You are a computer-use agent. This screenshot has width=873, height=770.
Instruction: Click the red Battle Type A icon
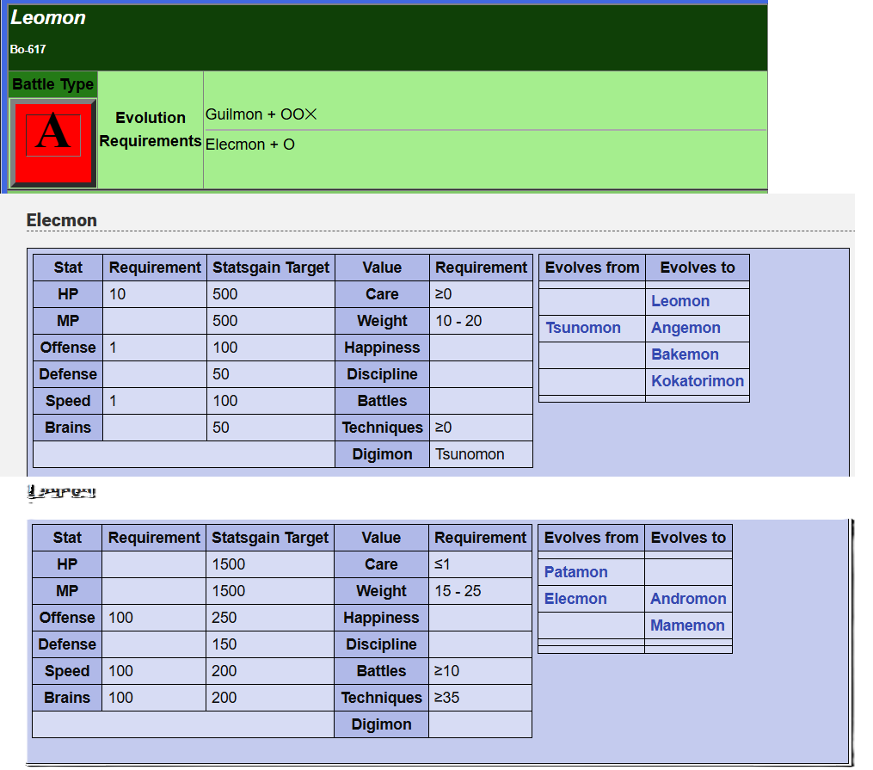[53, 143]
